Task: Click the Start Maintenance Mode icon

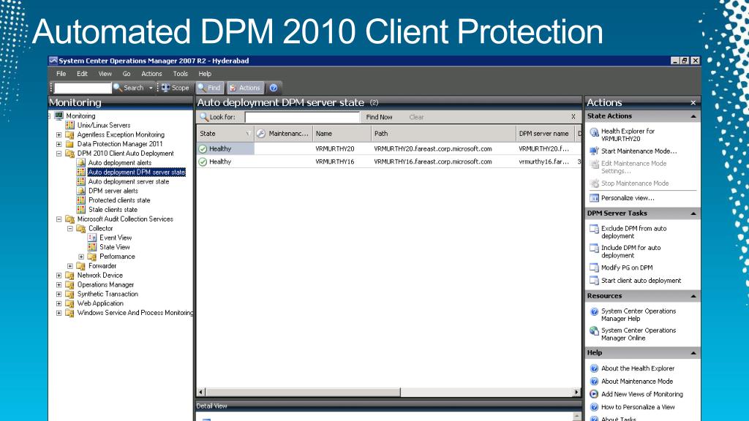Action: pos(594,151)
